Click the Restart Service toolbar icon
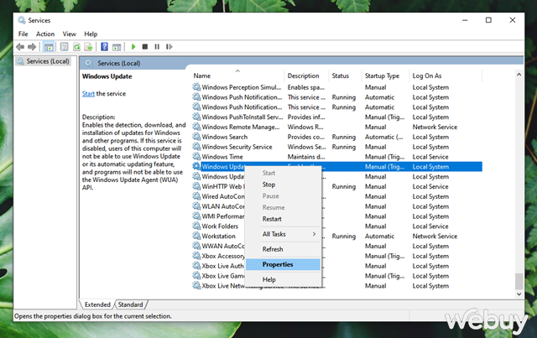The height and width of the screenshot is (338, 537). [x=169, y=47]
